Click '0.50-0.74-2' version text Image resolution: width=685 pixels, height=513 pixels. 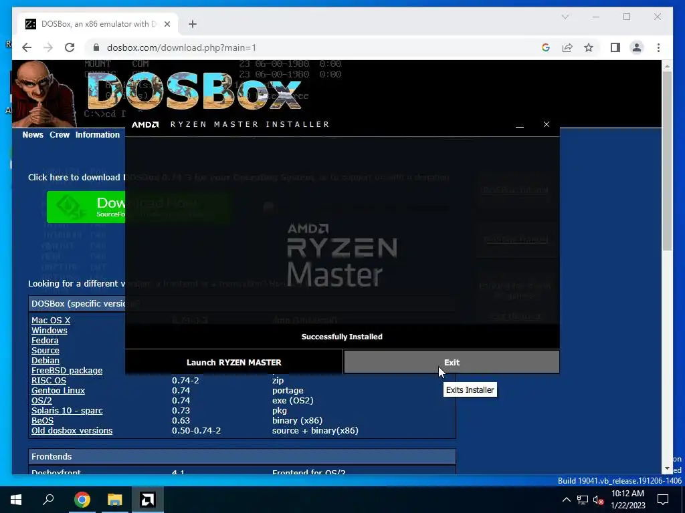coord(196,431)
